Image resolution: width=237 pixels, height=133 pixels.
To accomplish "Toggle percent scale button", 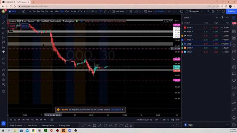I will 168,120.
